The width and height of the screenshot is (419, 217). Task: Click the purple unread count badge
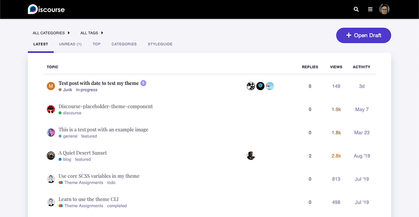143,83
